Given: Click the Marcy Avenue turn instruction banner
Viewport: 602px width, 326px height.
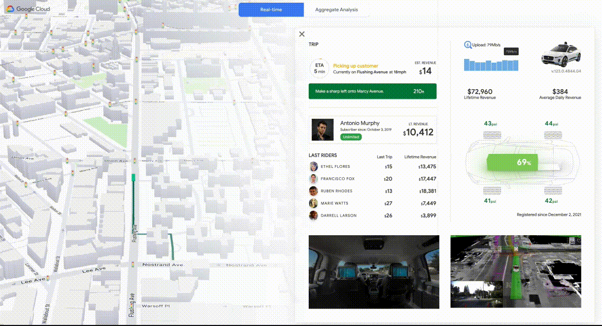Looking at the screenshot, I should [372, 91].
